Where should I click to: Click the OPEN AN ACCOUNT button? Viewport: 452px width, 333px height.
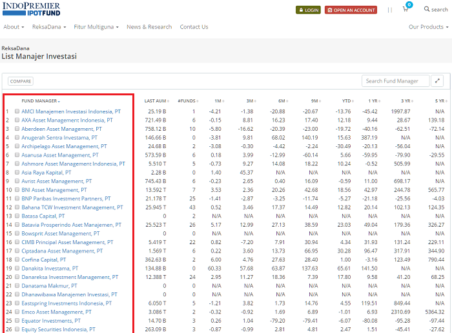tap(351, 10)
